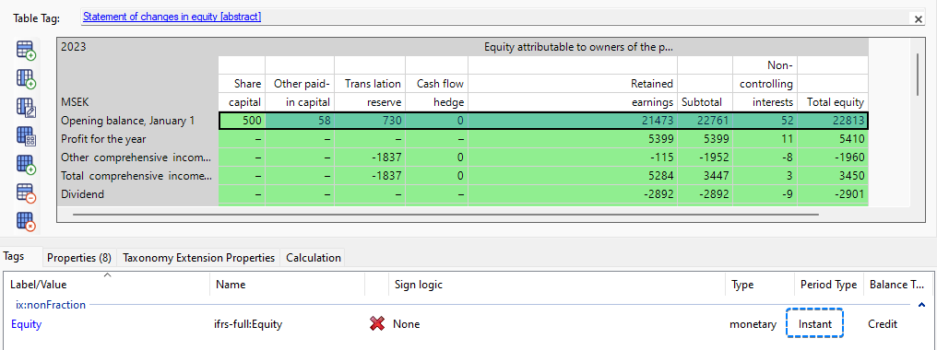Viewport: 937px width, 350px height.
Task: Click the vertical scrollbar of the table
Action: point(919,74)
